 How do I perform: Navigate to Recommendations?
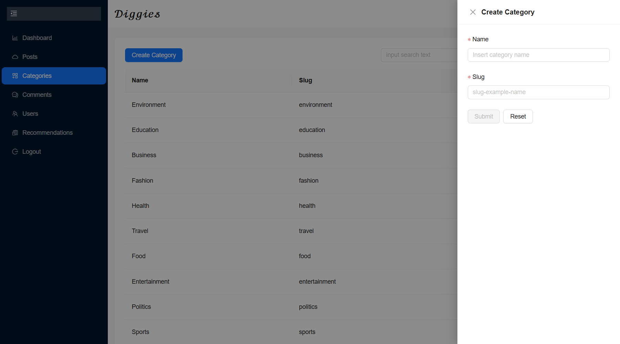(x=47, y=133)
